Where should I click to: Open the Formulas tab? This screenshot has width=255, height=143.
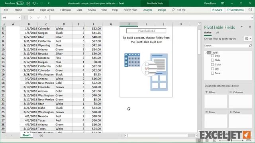(65, 10)
